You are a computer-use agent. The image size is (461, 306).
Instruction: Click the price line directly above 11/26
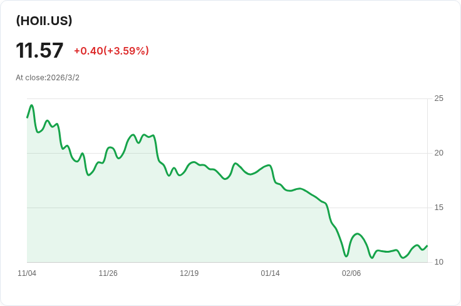108,149
